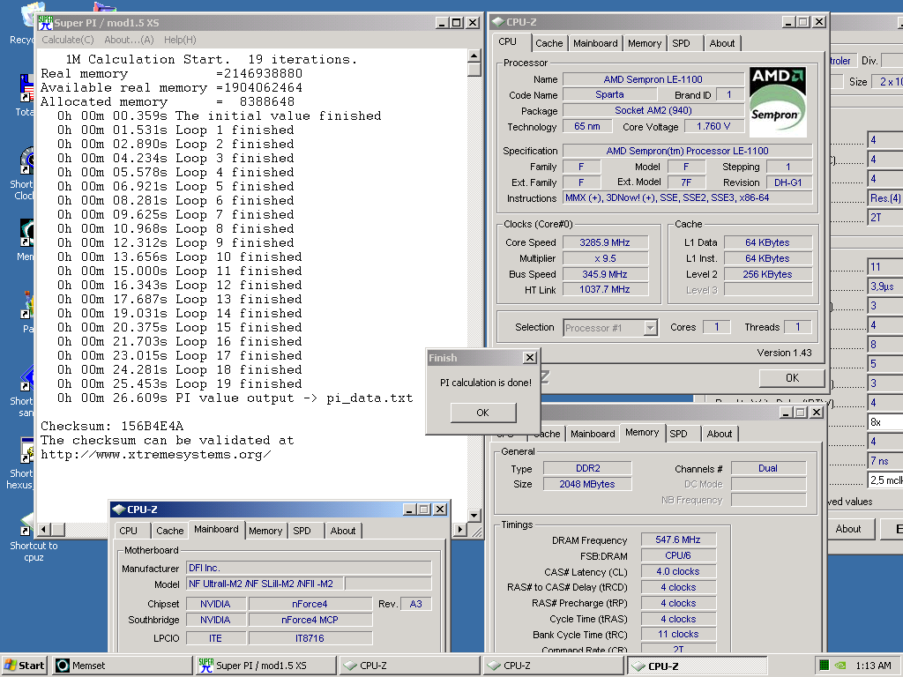Open Shortcut to cpuz desktop icon
Screen dimensions: 903x677
tap(33, 539)
